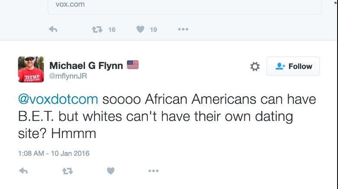Open Michael G Flynn's profile name link
Screen dimensions: 338x189
coord(86,65)
